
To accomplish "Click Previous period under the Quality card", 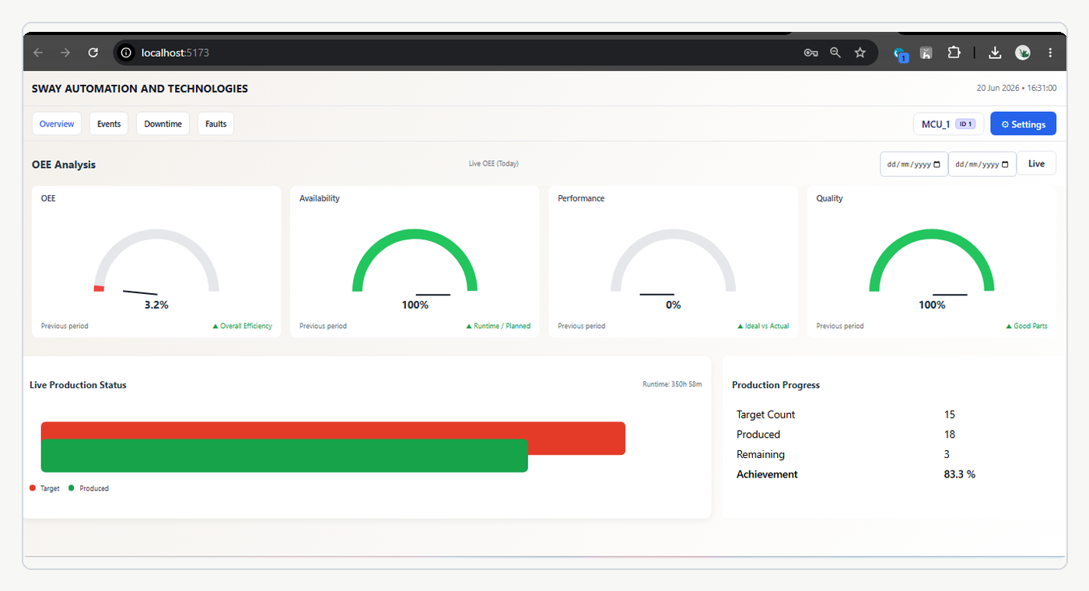I will 840,326.
